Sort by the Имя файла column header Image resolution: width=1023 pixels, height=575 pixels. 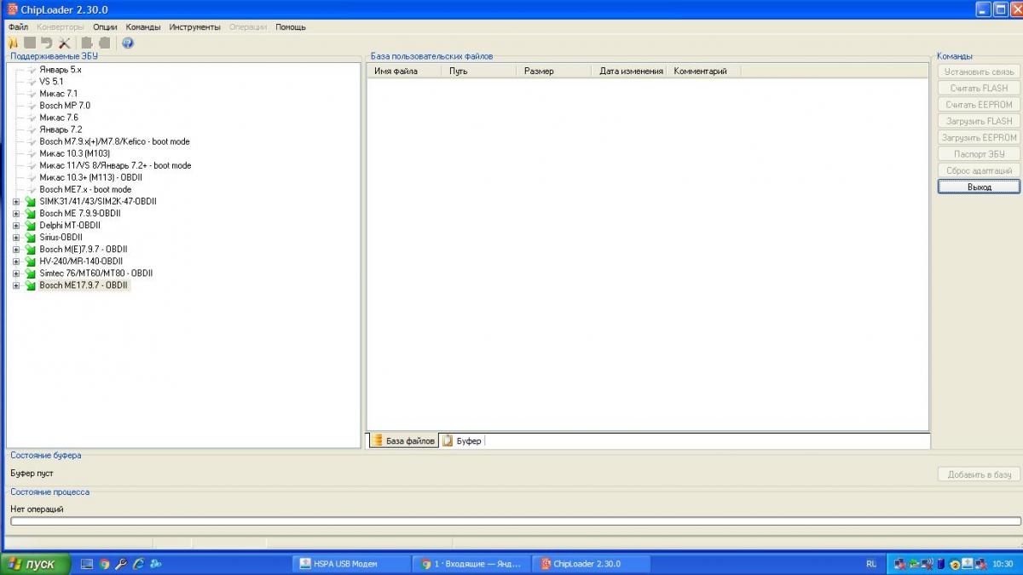point(405,72)
